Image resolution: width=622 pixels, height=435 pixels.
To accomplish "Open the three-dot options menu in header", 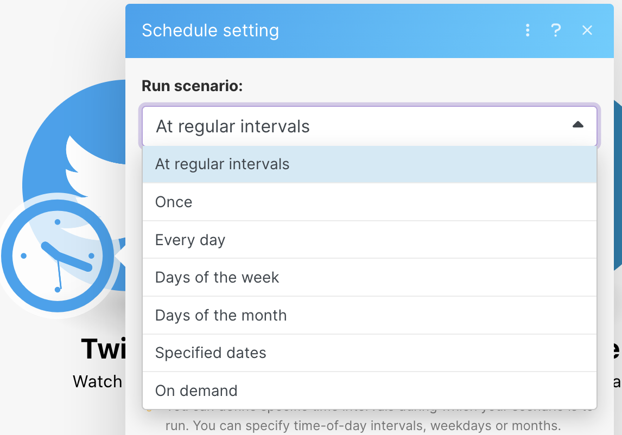I will coord(528,30).
